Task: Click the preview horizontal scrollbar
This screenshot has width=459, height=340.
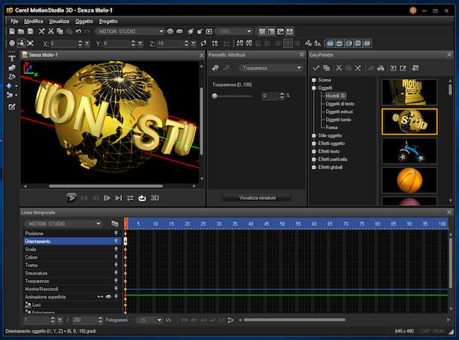Action: pos(106,186)
